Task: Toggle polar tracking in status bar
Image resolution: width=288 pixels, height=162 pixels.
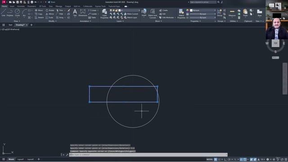Action: pyautogui.click(x=229, y=159)
